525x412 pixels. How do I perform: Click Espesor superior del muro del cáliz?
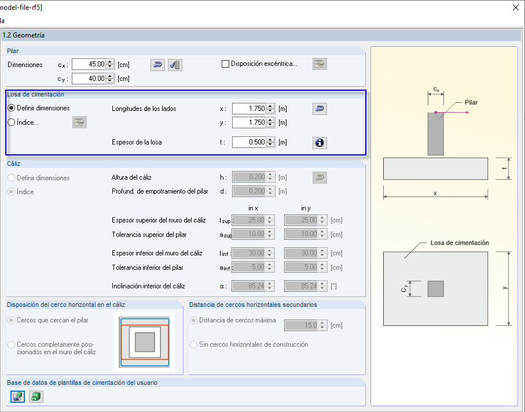(159, 220)
